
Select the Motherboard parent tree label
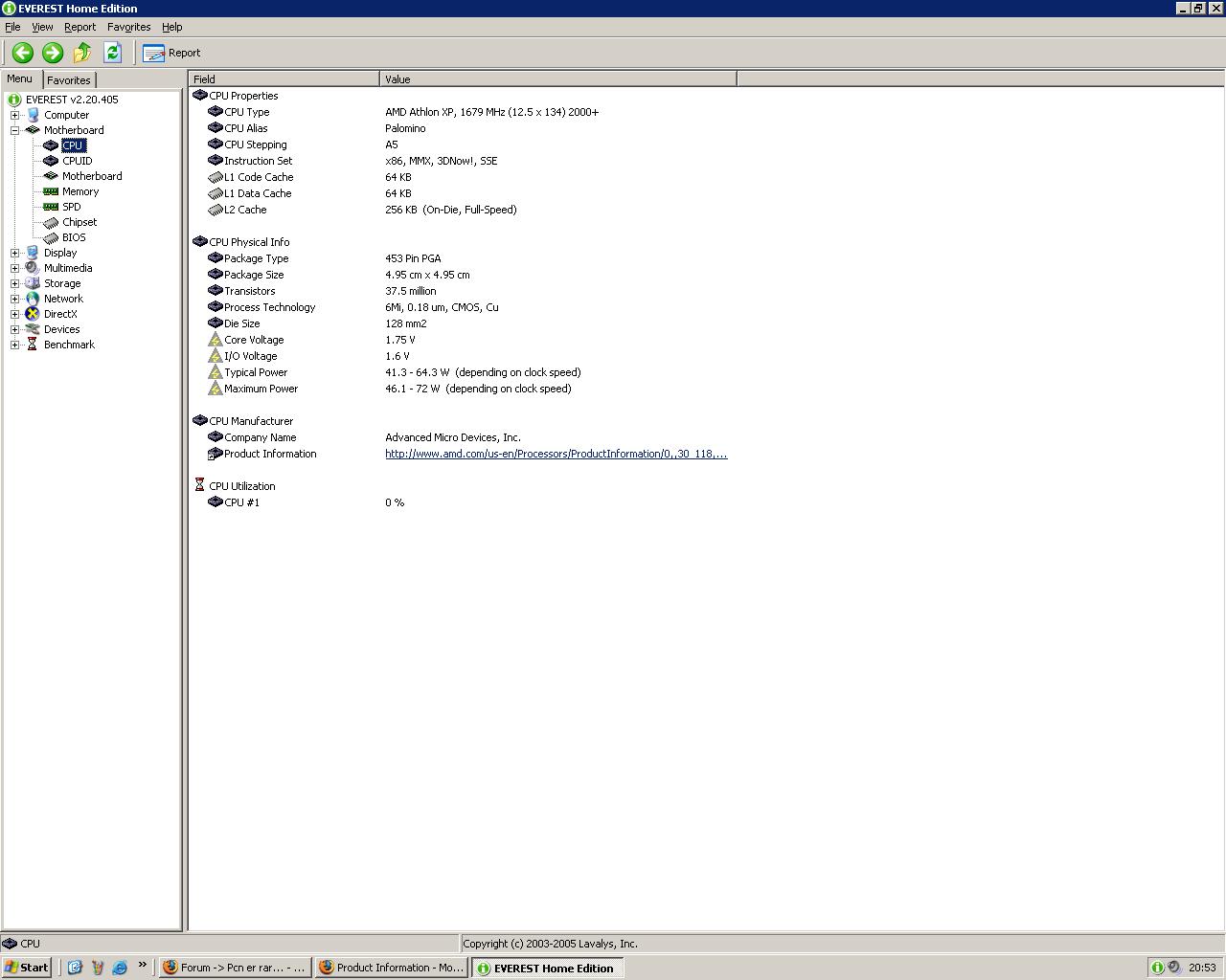[74, 130]
